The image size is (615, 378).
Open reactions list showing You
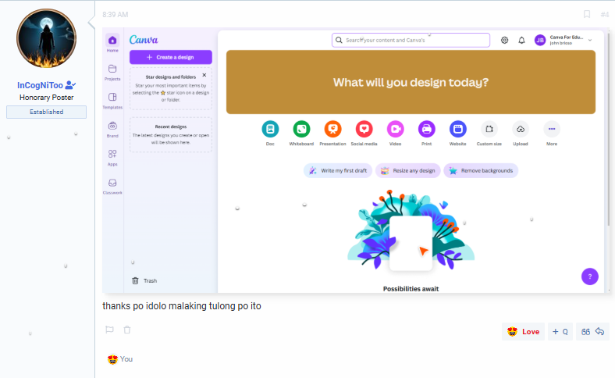[x=120, y=359]
